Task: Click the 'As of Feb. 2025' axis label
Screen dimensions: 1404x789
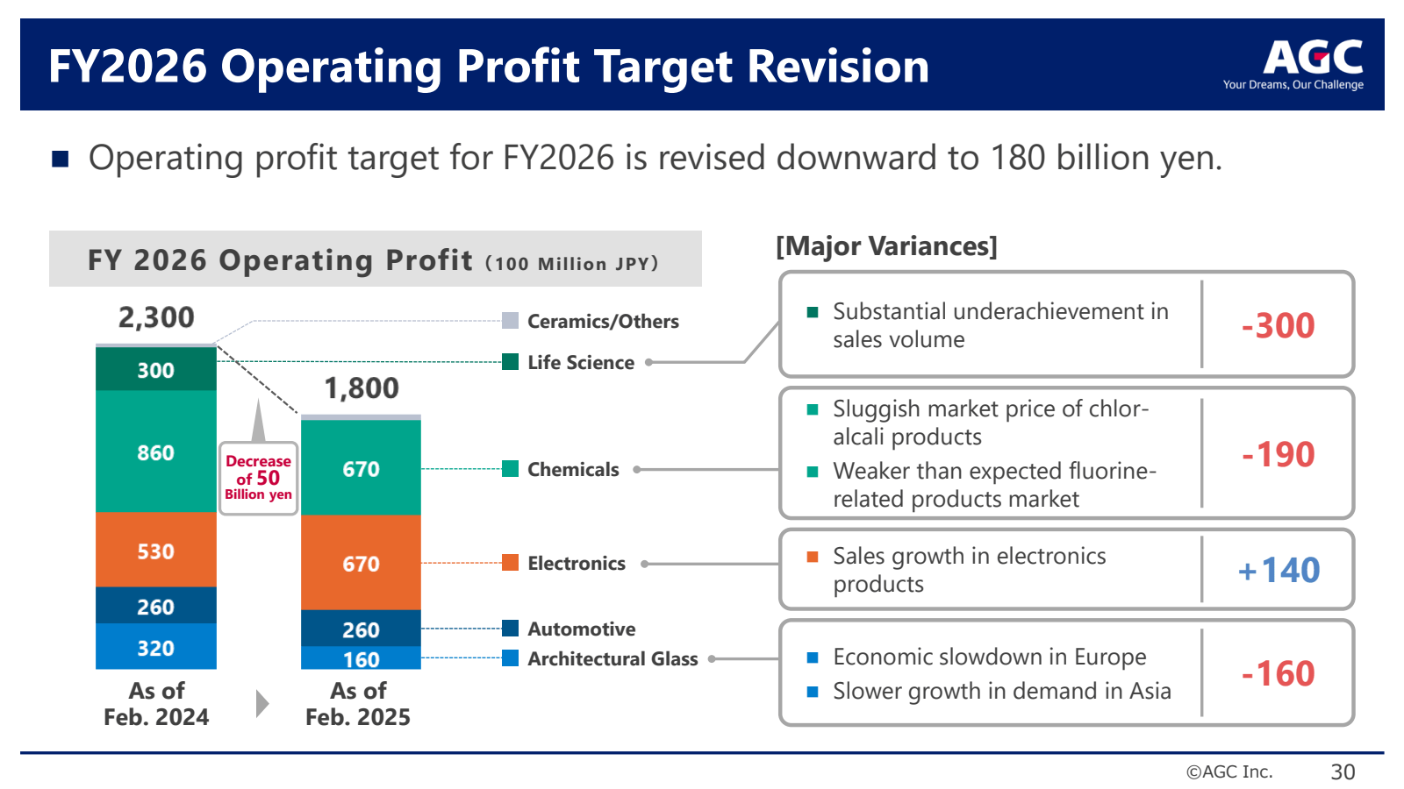Action: (358, 704)
